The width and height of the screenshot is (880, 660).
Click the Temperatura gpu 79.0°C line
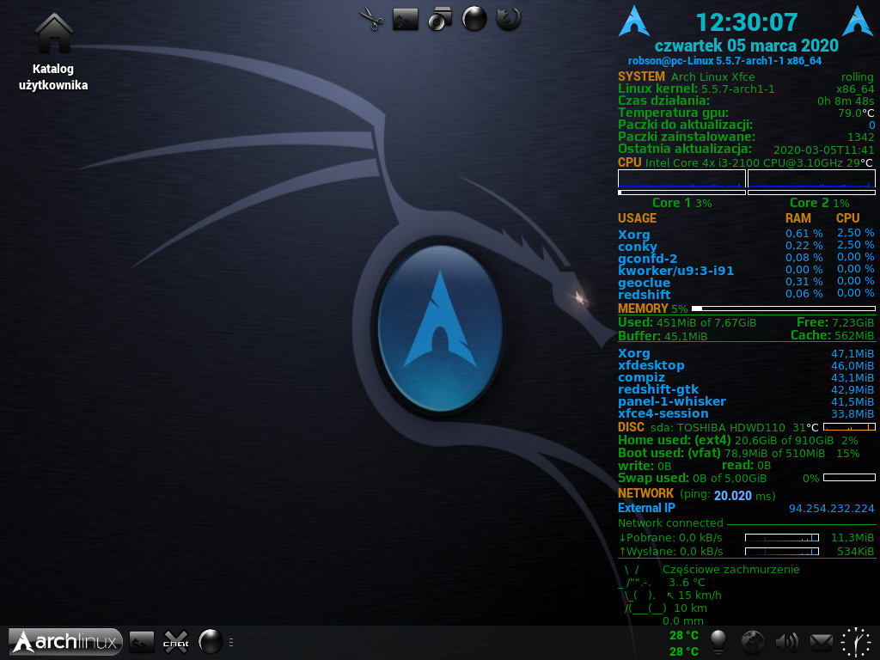click(x=746, y=113)
